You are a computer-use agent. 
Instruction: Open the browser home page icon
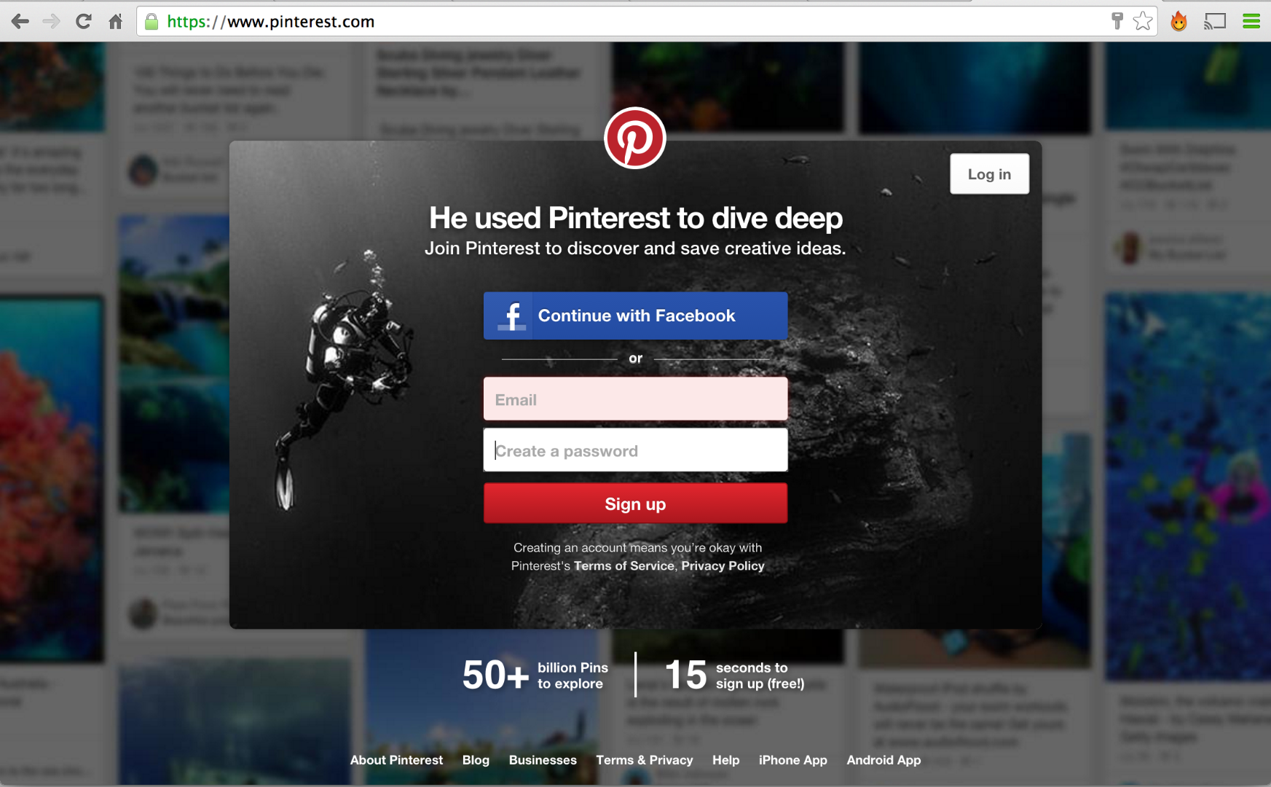point(115,22)
